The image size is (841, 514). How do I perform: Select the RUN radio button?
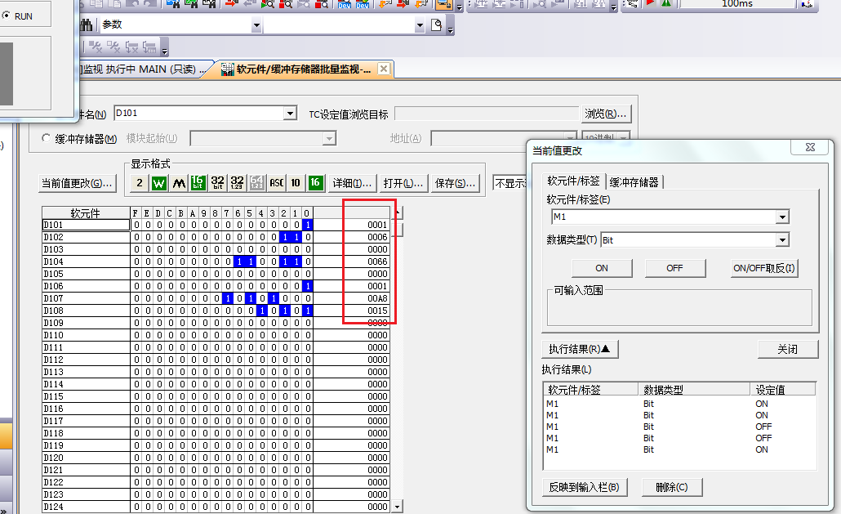(x=6, y=16)
